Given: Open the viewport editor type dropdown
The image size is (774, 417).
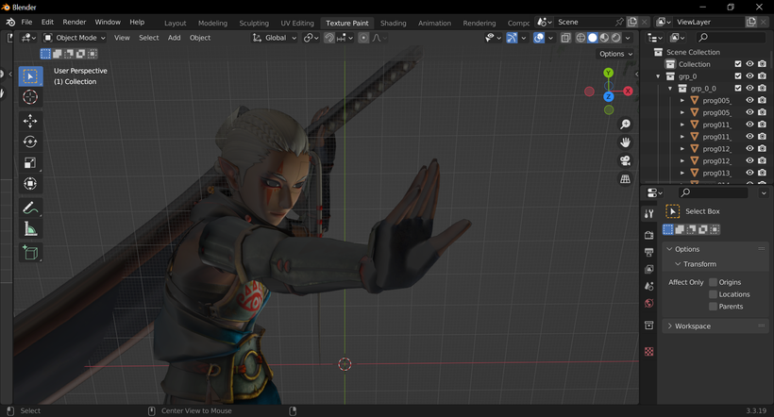Looking at the screenshot, I should (29, 38).
